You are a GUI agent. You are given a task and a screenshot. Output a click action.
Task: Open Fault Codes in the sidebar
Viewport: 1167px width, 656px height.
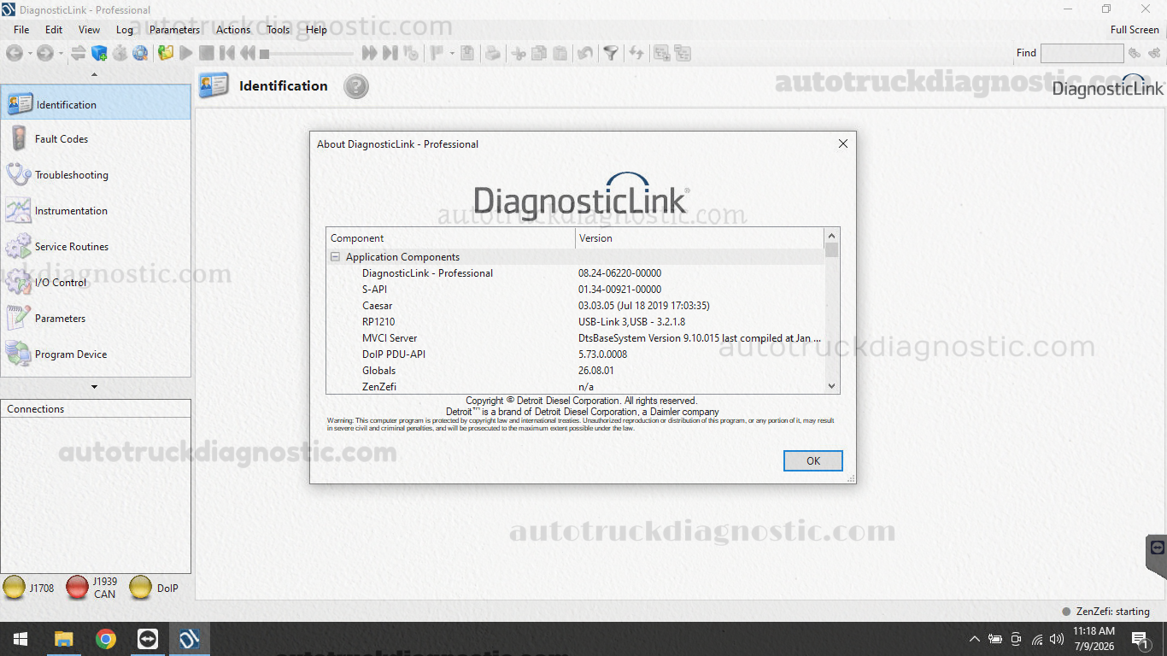click(x=96, y=138)
